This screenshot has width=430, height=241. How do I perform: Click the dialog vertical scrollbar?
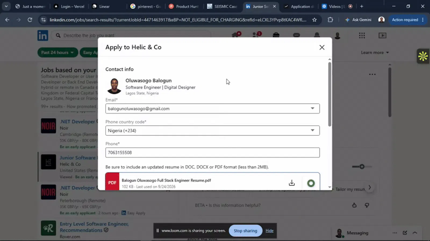330,94
